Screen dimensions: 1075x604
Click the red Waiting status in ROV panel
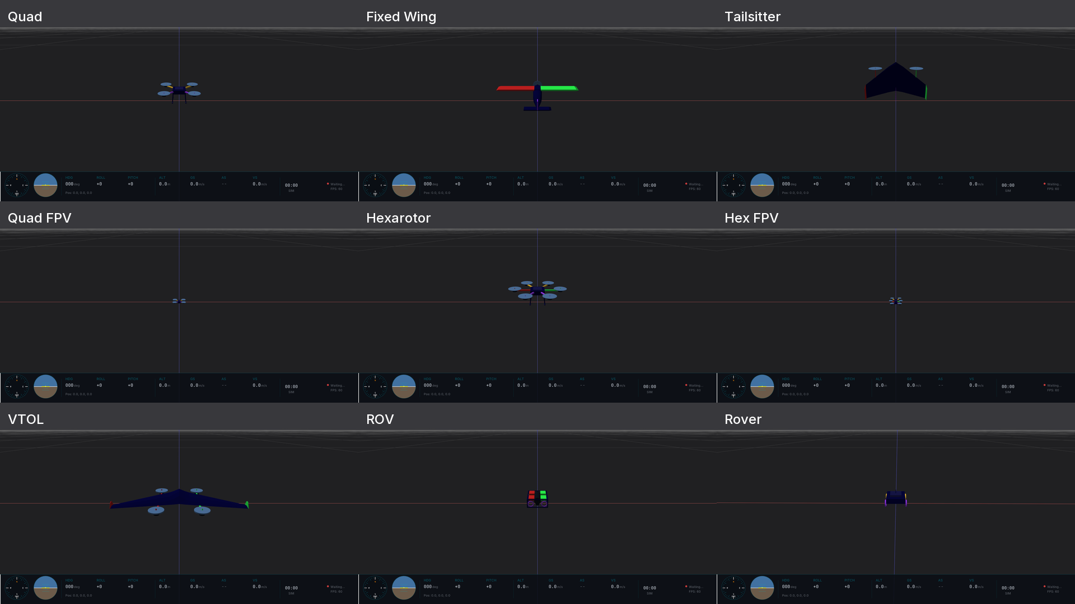694,587
